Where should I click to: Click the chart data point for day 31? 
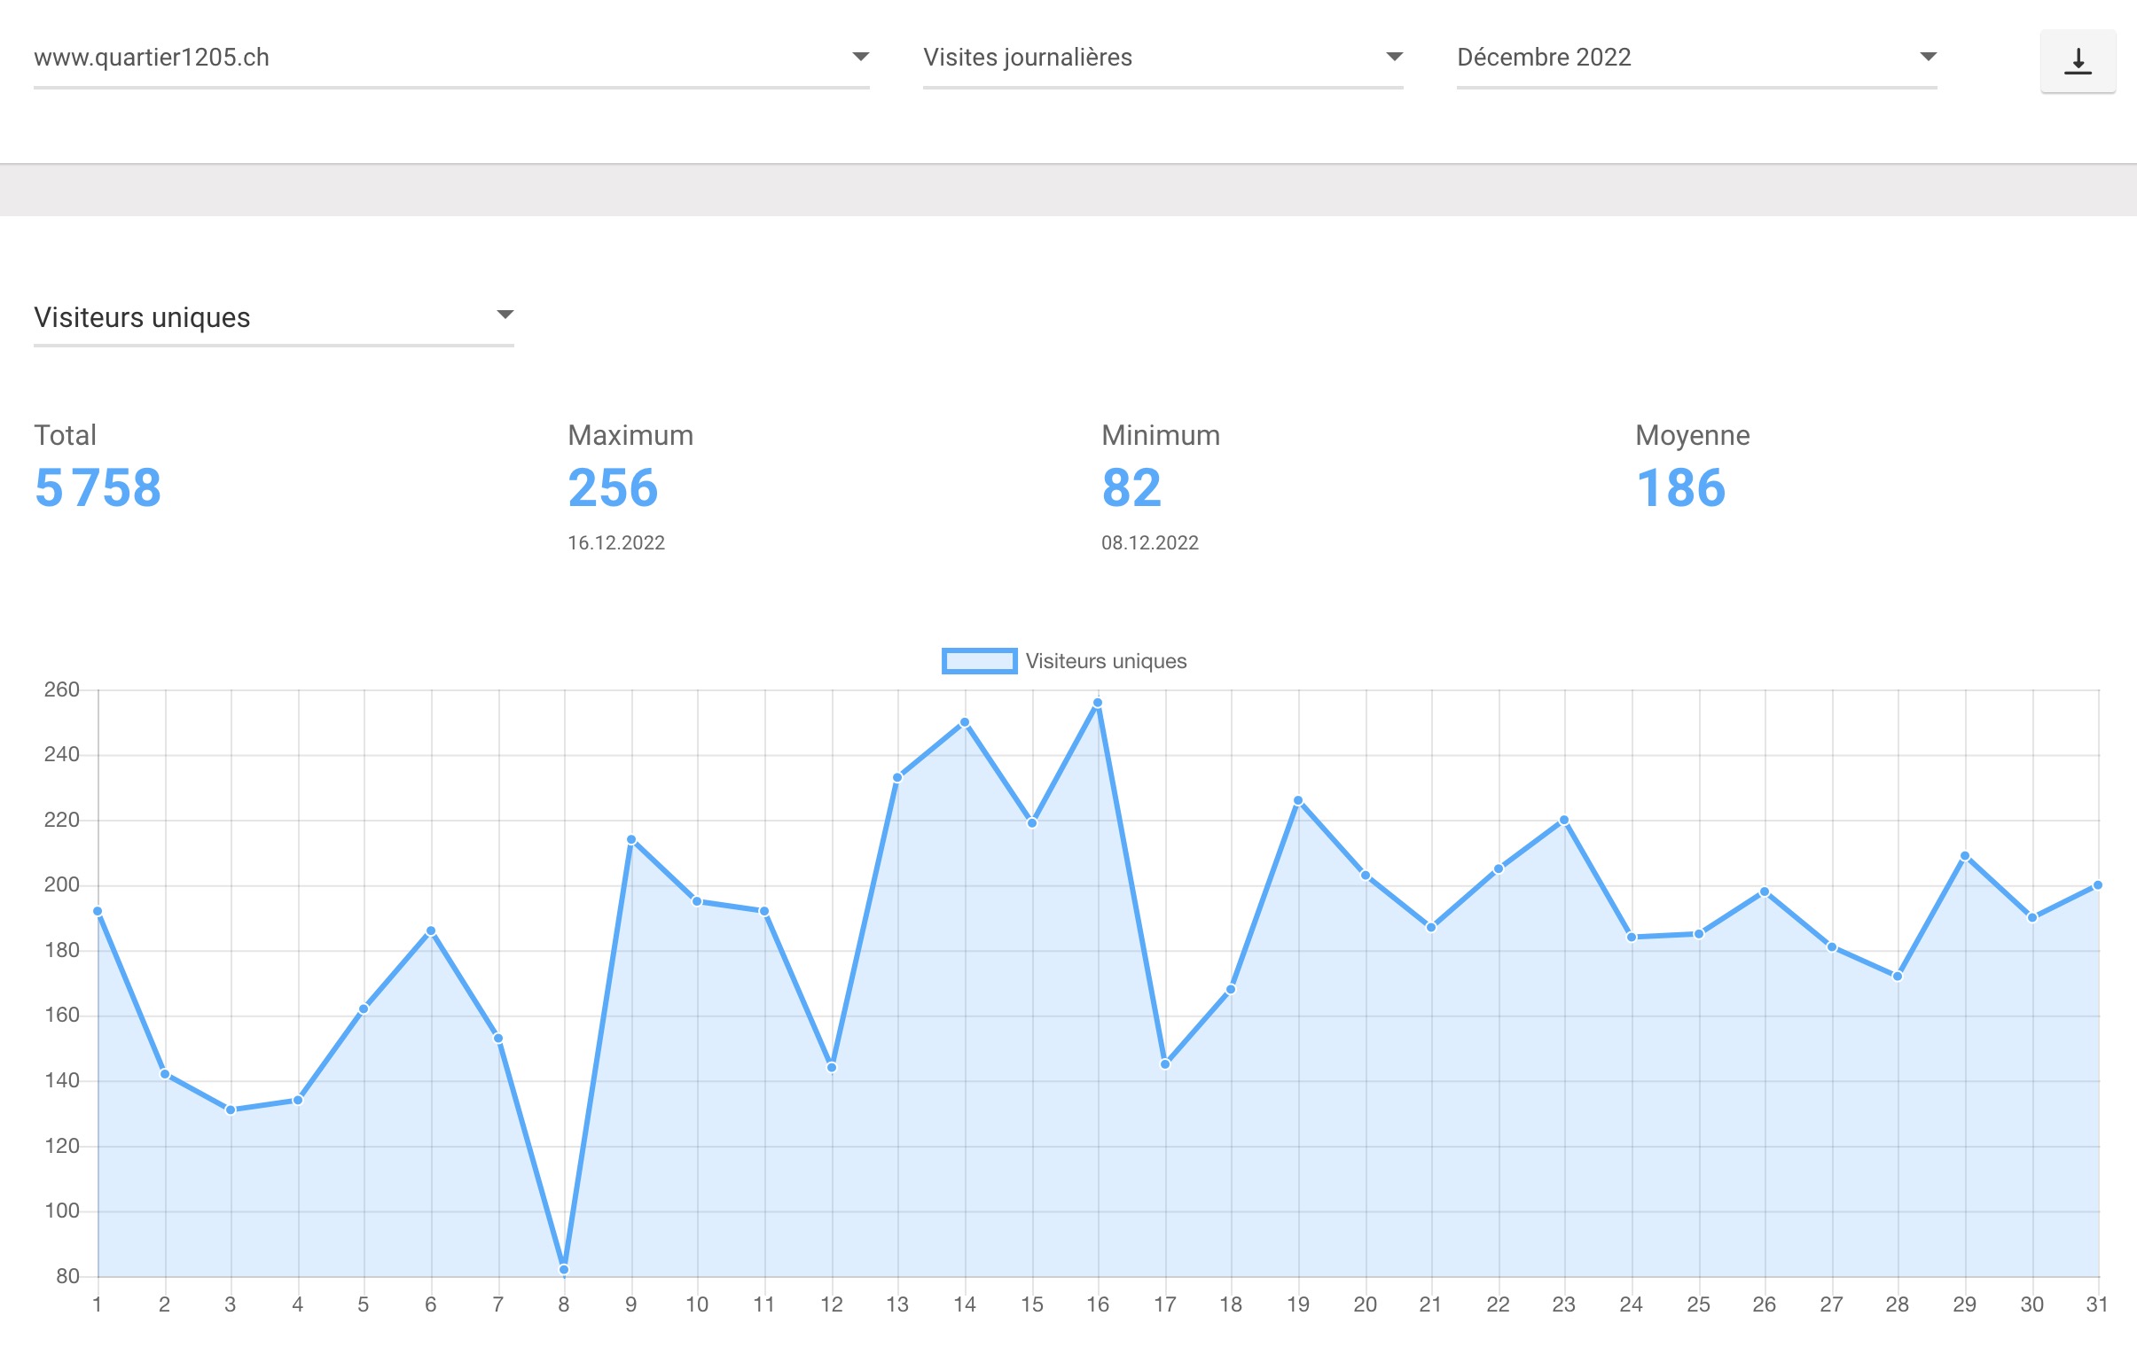click(2098, 885)
